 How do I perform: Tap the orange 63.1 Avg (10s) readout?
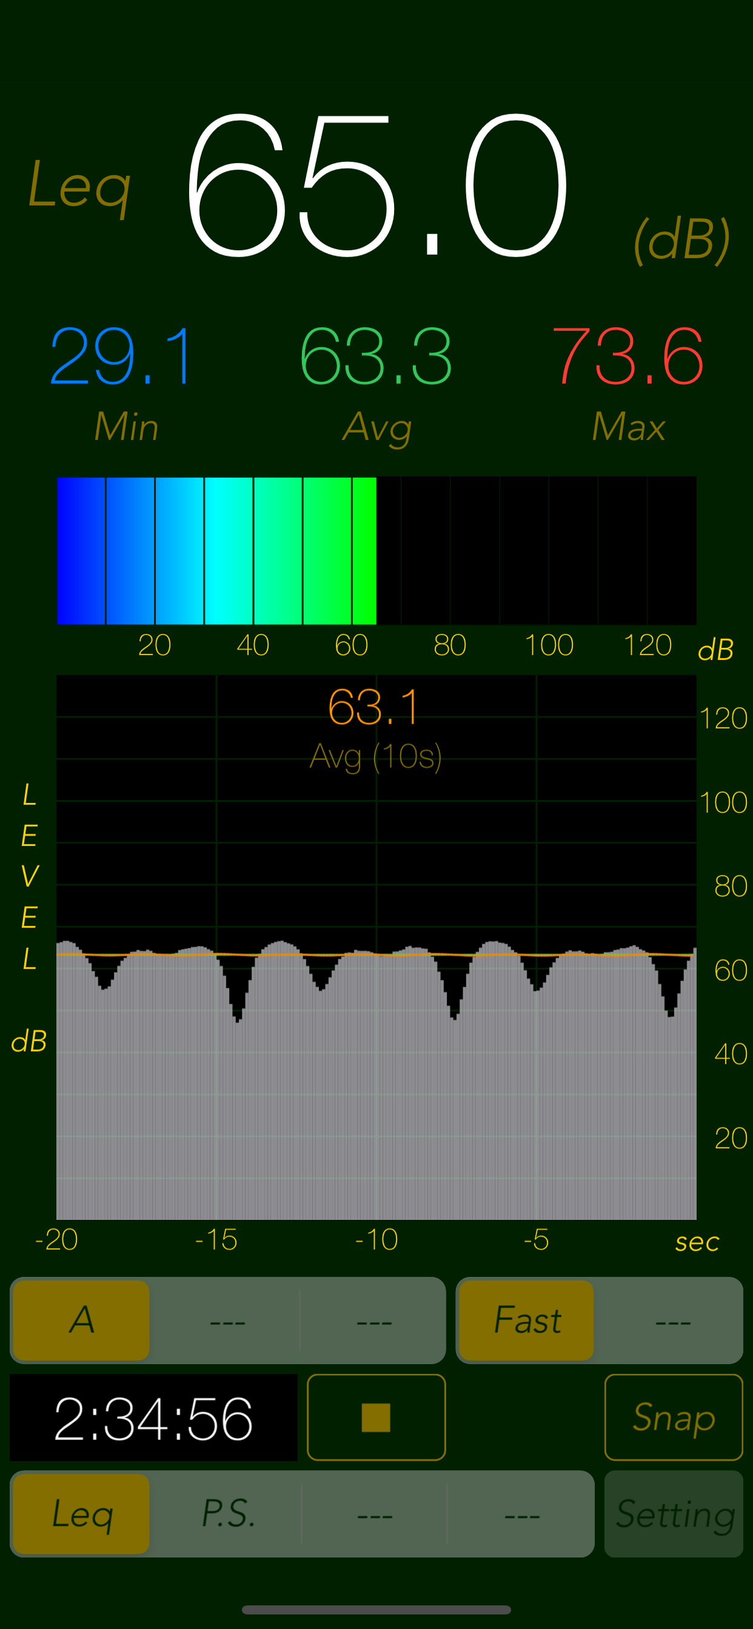coord(375,708)
